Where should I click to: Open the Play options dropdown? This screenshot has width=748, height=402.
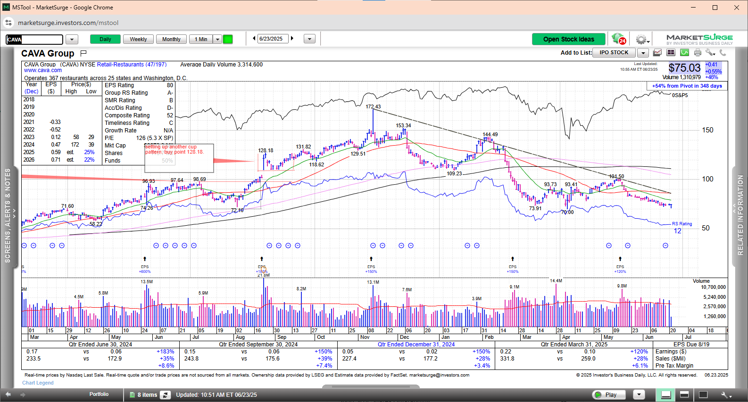(639, 394)
